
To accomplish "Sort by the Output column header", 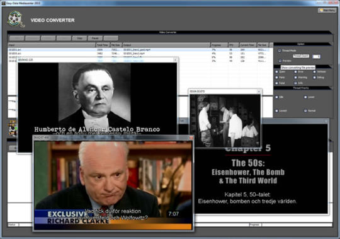I will click(166, 45).
